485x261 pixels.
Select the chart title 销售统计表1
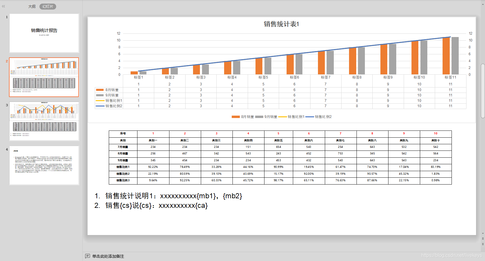(x=281, y=24)
